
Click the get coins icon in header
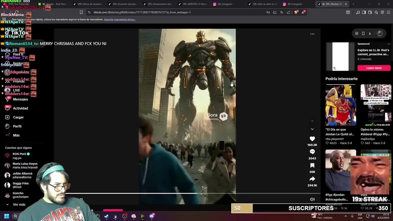[356, 33]
